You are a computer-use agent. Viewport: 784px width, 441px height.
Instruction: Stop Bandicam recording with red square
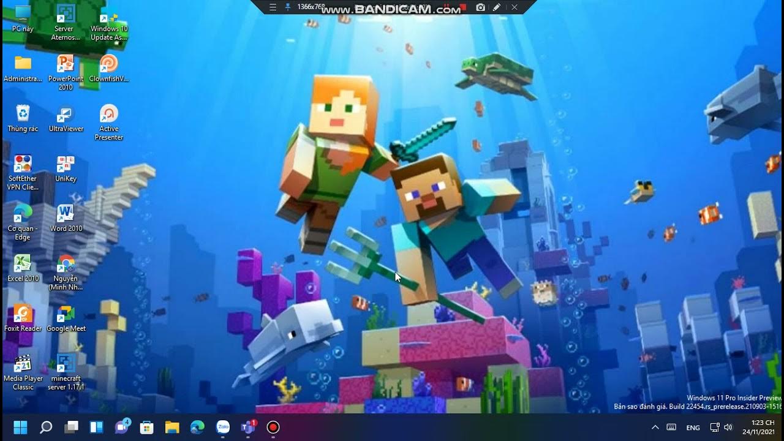pos(464,7)
